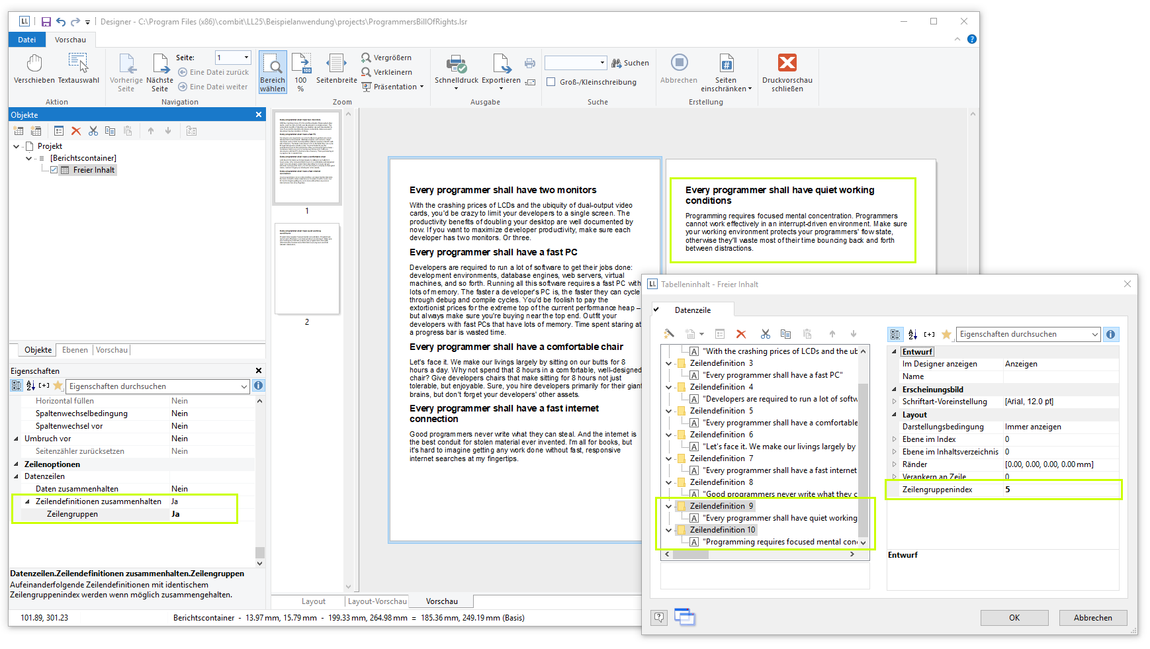Viewport: 1150px width, 649px height.
Task: Collapse the Zeilendefinition 9 node
Action: [x=669, y=506]
